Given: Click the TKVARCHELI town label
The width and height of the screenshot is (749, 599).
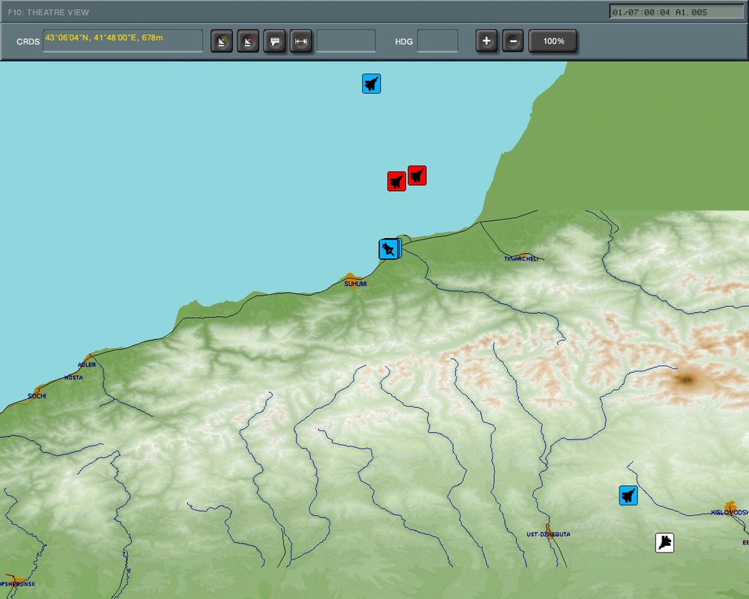Looking at the screenshot, I should point(521,259).
